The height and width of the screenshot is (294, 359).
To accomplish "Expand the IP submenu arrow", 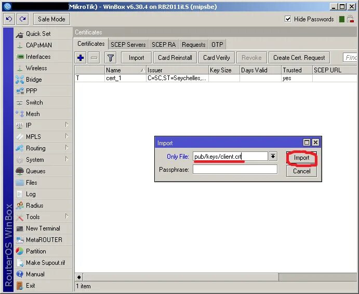I will (x=67, y=125).
